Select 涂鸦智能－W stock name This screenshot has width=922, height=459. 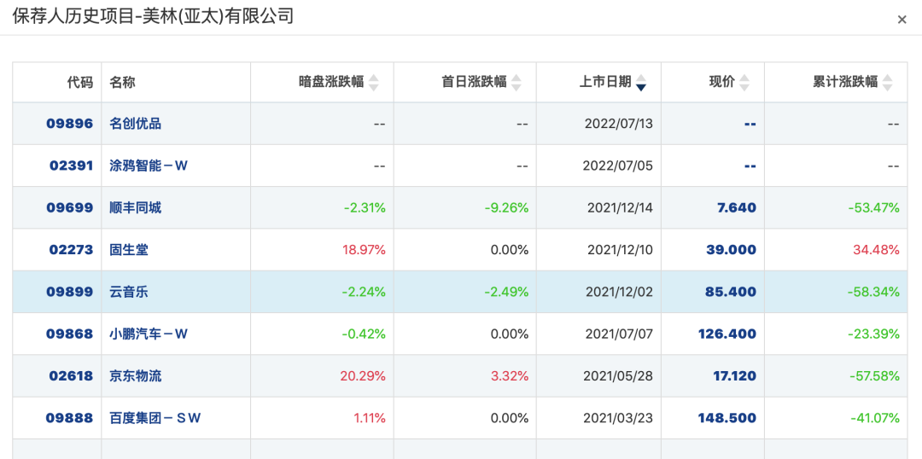point(149,166)
